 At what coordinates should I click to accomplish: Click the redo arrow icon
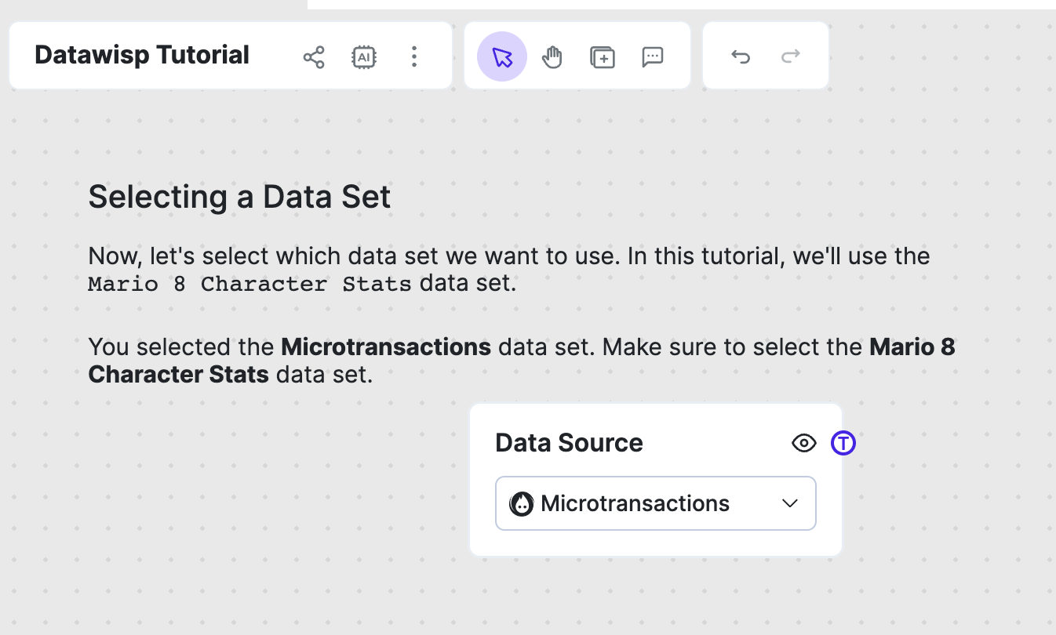791,56
